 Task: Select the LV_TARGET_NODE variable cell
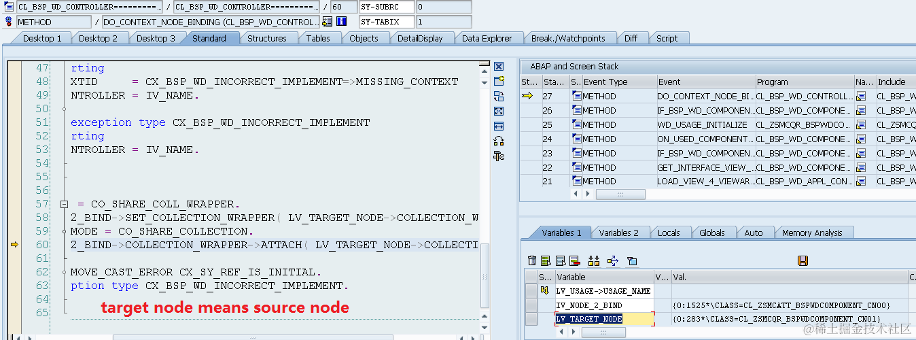pos(604,319)
